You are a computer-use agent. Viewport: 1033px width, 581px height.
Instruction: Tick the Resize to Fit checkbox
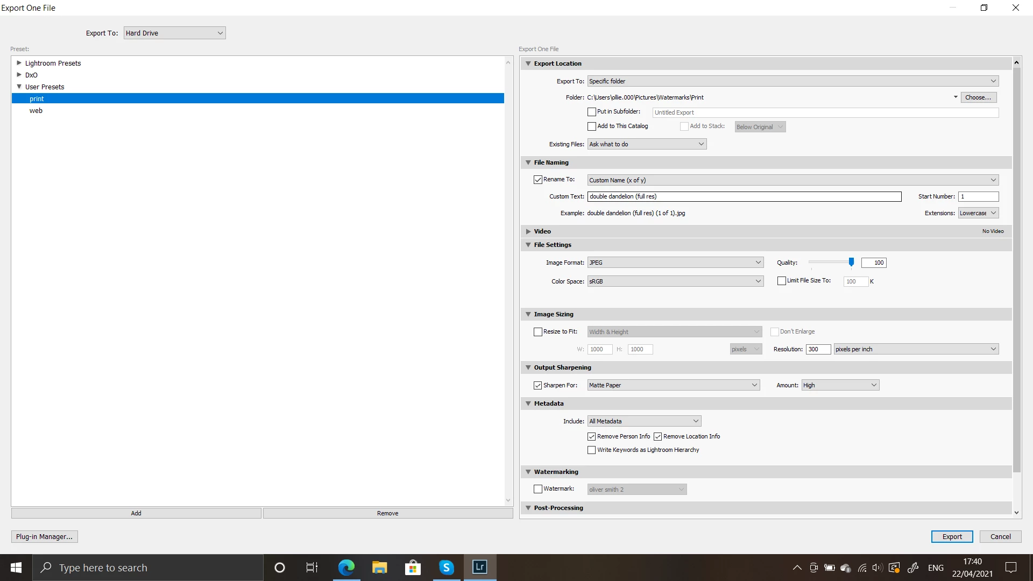point(537,332)
